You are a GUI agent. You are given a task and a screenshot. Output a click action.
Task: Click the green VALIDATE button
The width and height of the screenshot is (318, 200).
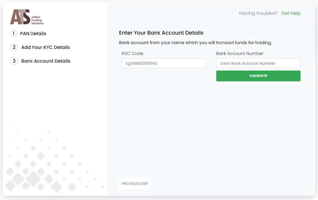(x=258, y=76)
